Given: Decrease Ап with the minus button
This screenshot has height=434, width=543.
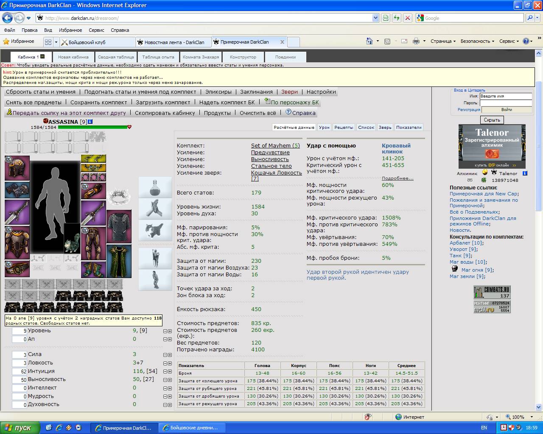Looking at the screenshot, I should click(x=165, y=339).
